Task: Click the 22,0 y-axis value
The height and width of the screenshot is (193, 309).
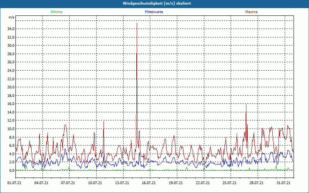Action: point(11,79)
